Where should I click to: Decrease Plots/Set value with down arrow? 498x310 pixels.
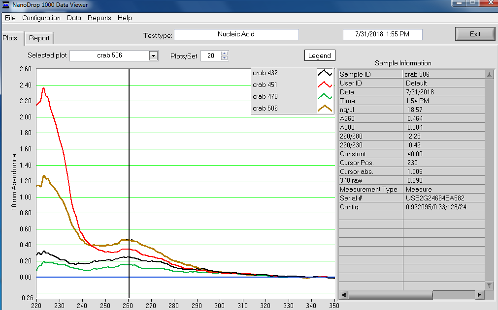coord(225,58)
